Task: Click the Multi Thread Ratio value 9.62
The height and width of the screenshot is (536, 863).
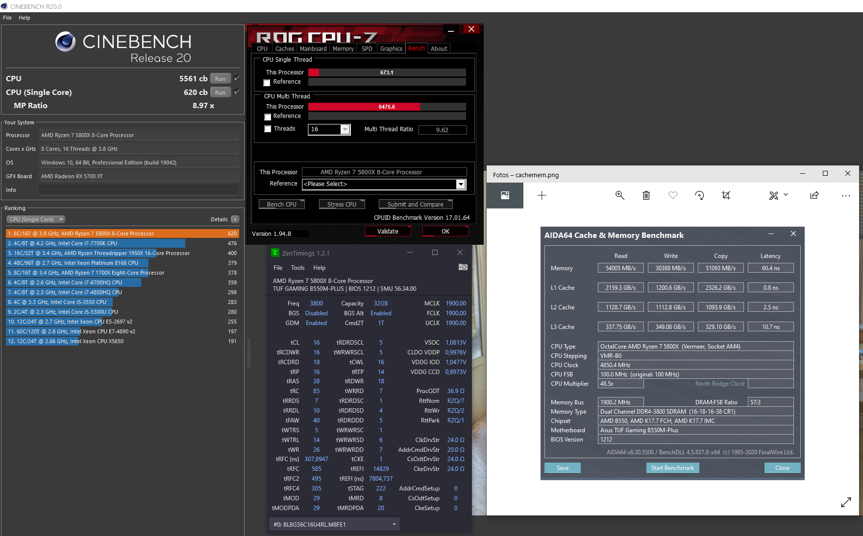Action: 442,130
